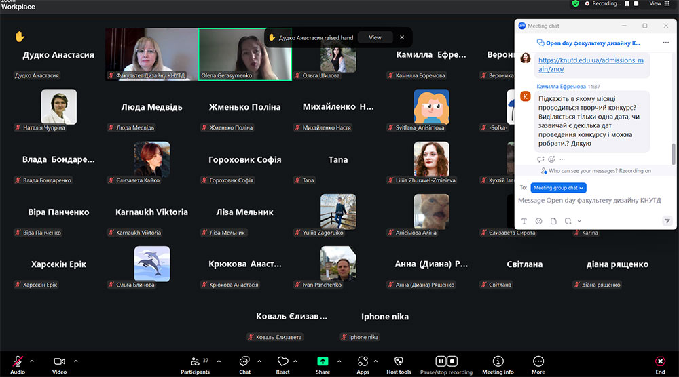Expand the Audio options arrow
This screenshot has height=377, width=679.
coord(32,361)
